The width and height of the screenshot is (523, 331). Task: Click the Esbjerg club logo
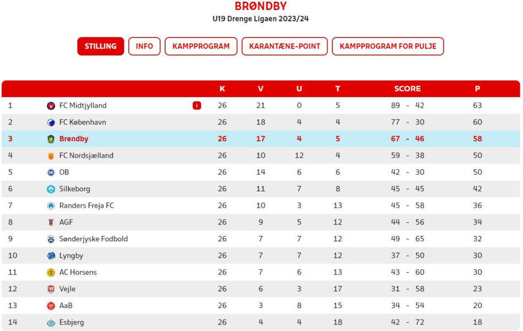click(x=51, y=322)
